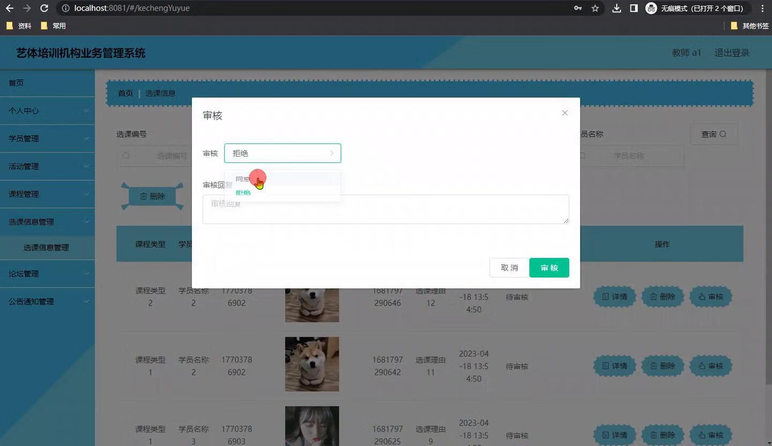Click the 查询 search button
772x446 pixels.
click(714, 134)
